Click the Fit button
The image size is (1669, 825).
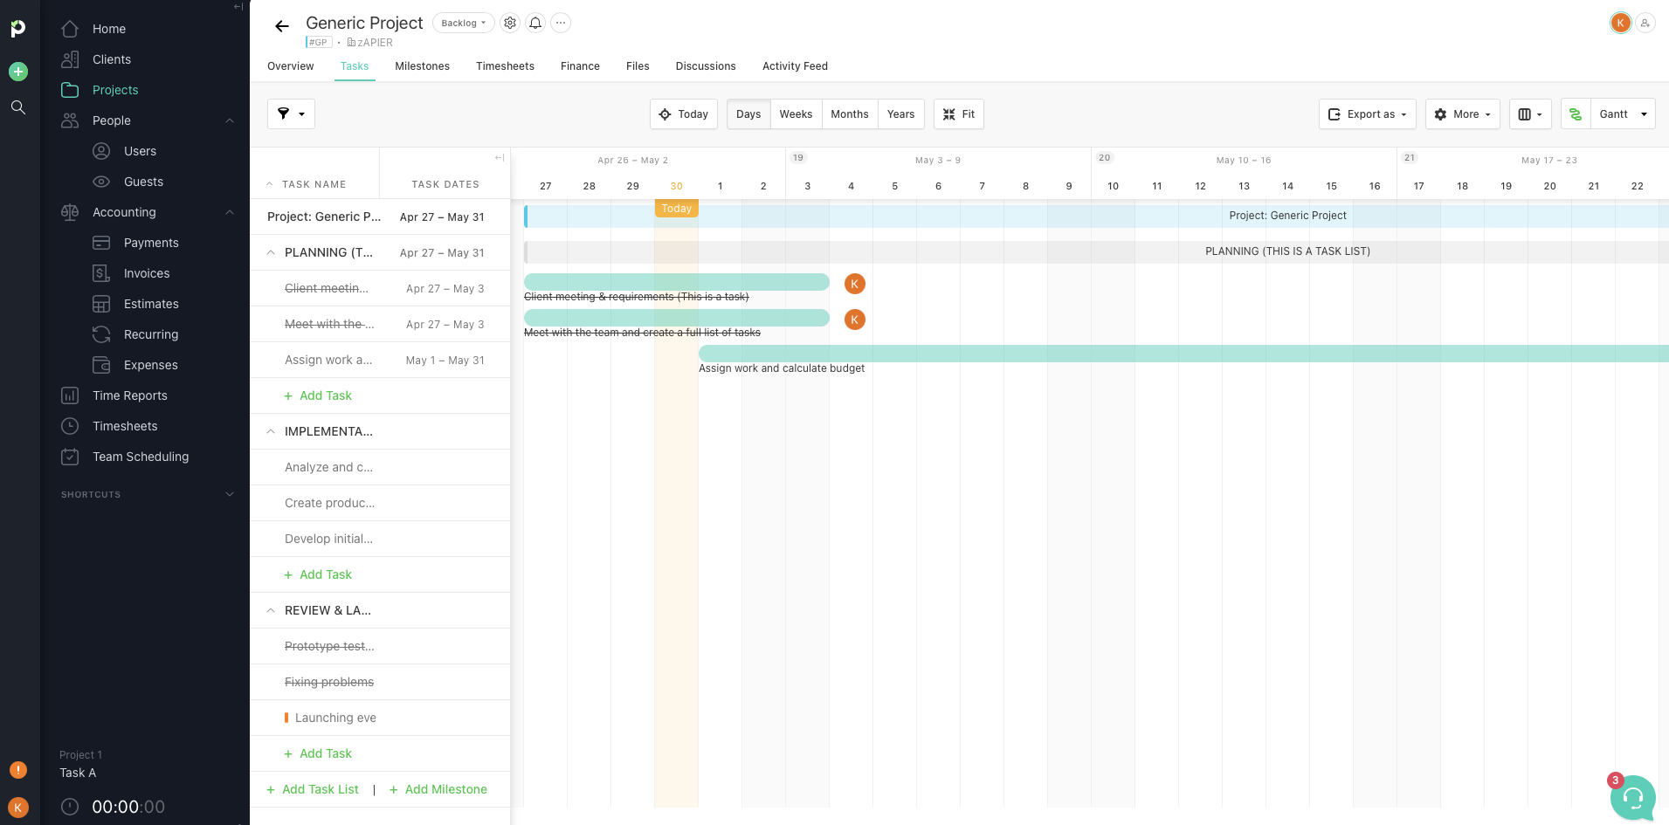(x=959, y=114)
